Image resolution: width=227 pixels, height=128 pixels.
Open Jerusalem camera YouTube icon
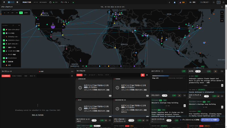coord(110,96)
